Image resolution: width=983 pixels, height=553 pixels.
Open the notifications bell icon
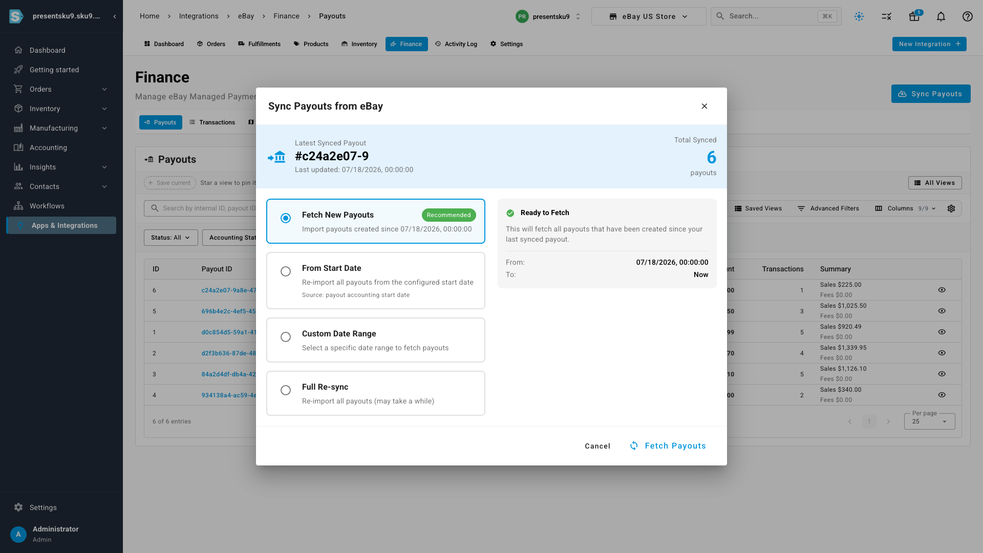click(941, 16)
